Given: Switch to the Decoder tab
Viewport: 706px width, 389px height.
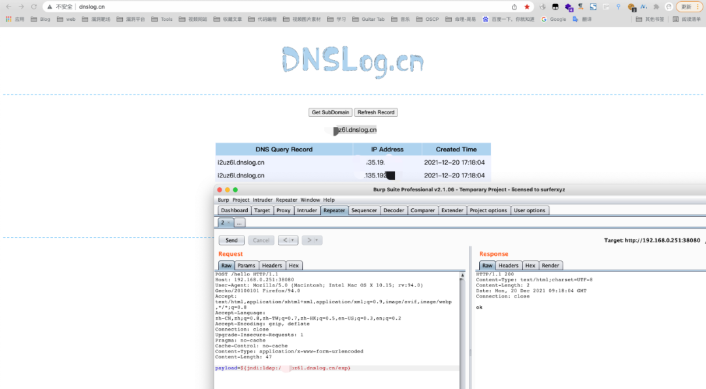Looking at the screenshot, I should click(394, 210).
